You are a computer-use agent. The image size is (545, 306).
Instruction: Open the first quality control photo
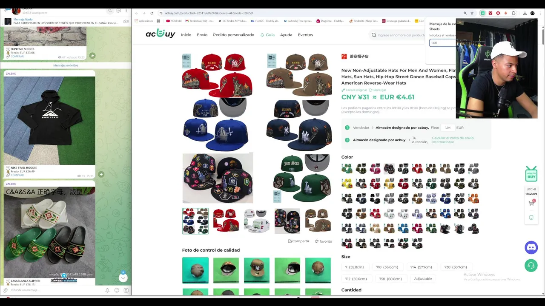195,270
